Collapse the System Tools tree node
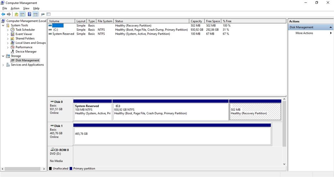 (x=3, y=25)
